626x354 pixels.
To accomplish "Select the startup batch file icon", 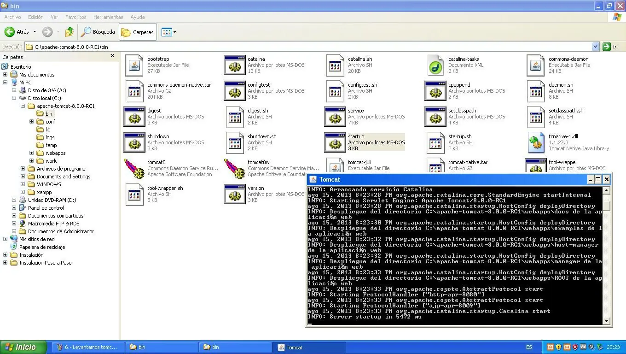I will point(335,143).
